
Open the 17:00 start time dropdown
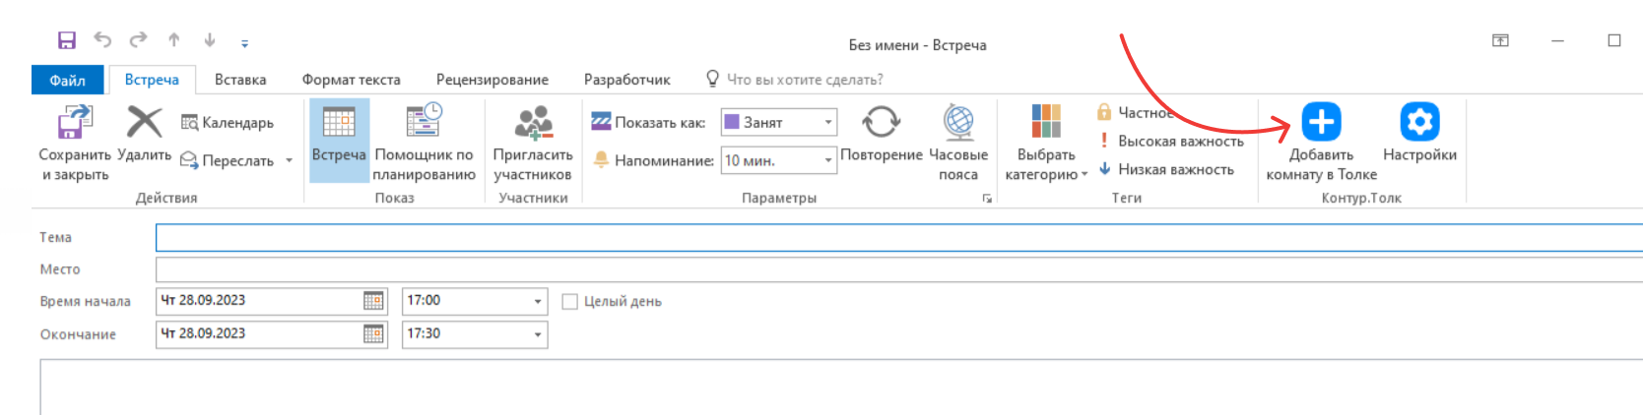pos(538,301)
